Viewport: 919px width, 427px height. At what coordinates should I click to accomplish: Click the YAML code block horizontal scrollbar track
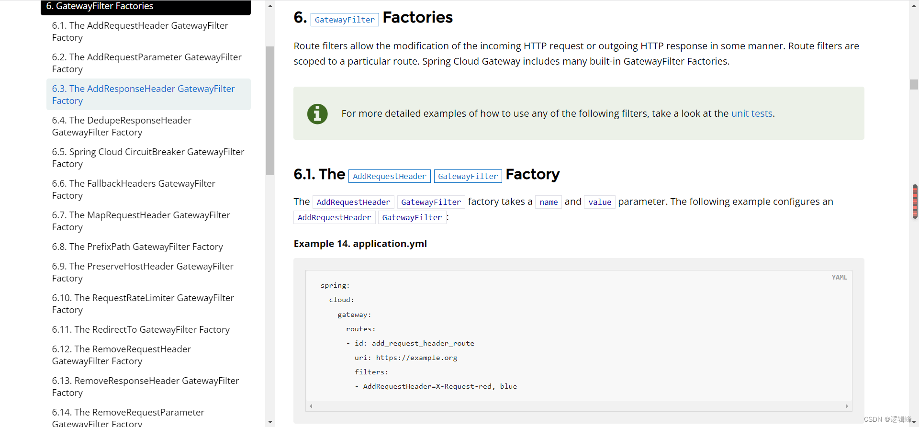[578, 406]
